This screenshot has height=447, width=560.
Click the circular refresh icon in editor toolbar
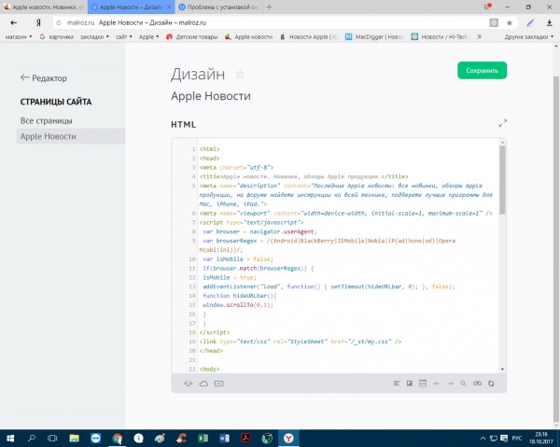coord(491,384)
